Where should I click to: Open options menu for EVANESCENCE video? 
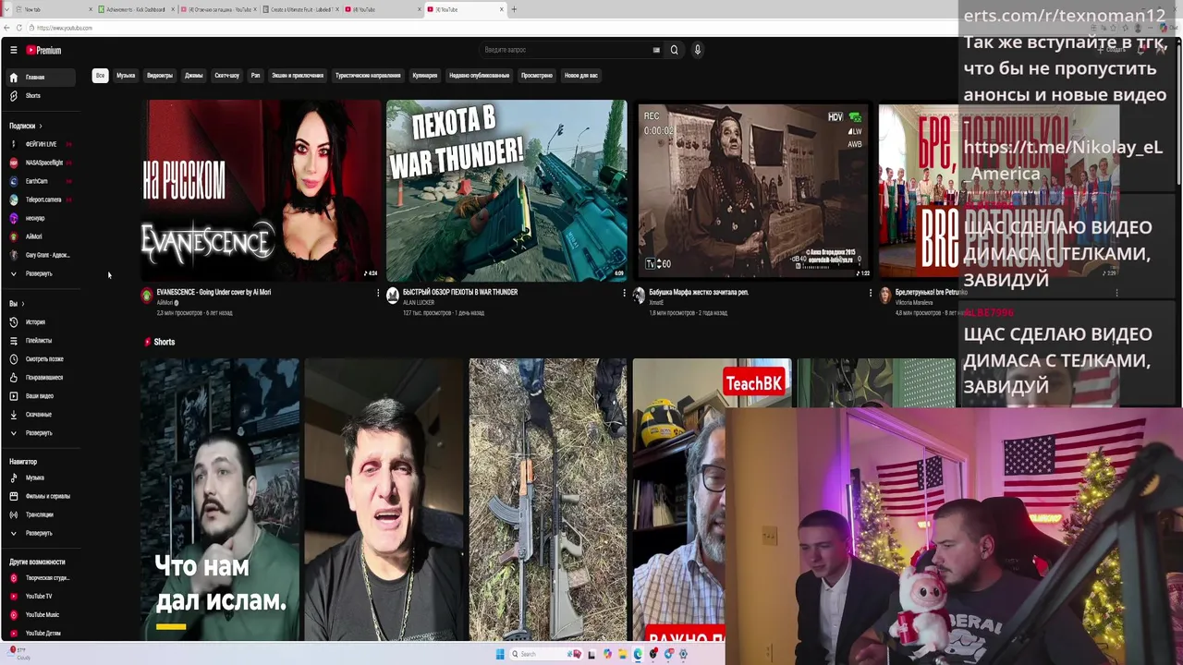377,294
